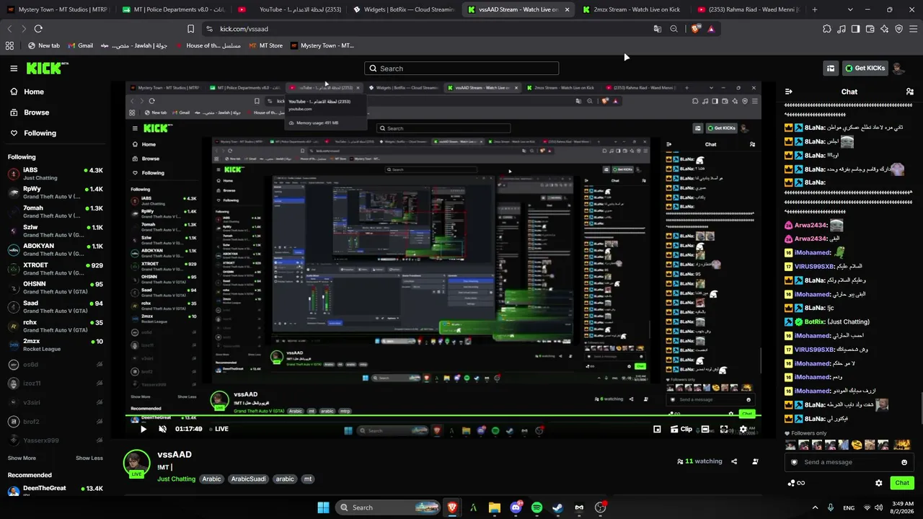Open the emoji picker in message box
923x519 pixels.
click(904, 462)
